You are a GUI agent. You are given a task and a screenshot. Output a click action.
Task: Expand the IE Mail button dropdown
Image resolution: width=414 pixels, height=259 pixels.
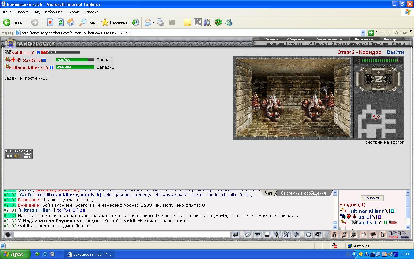pyautogui.click(x=153, y=22)
